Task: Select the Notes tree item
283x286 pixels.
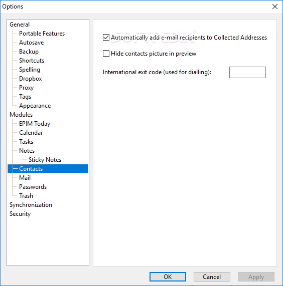Action: click(x=27, y=151)
